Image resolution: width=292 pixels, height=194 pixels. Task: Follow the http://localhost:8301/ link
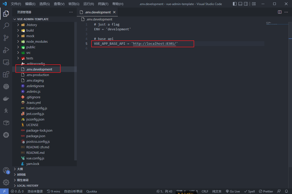pyautogui.click(x=154, y=44)
